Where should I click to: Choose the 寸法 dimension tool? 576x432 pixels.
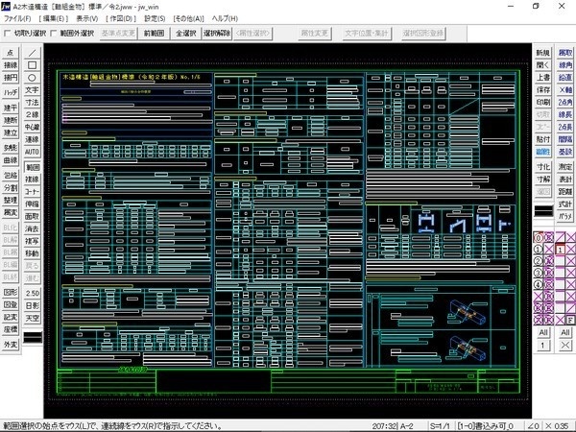pyautogui.click(x=32, y=103)
